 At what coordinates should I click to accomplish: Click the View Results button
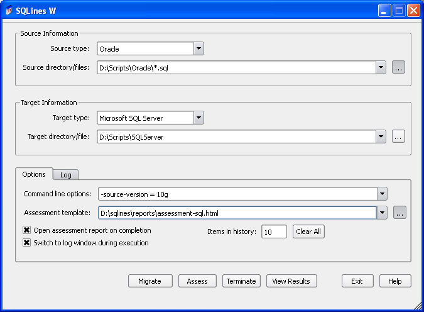coord(291,281)
